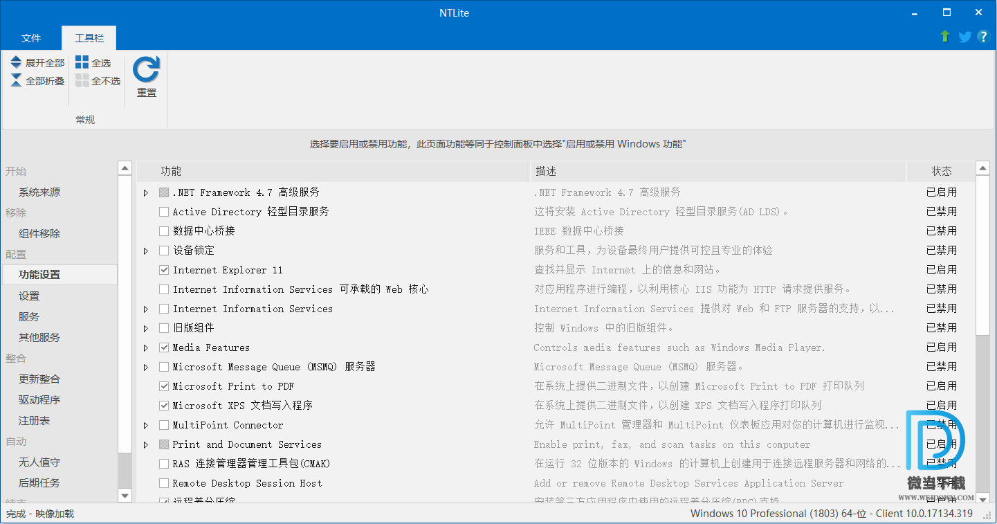This screenshot has width=997, height=524.
Task: Check RAS 连接管理器管理工具包(CMAK) checkbox
Action: click(164, 464)
